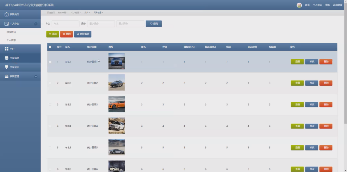
Task: Switch to the 修改密码 tab
Action: click(62, 13)
